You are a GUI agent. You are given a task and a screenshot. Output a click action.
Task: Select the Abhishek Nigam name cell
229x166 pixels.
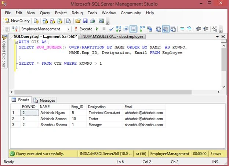54,113
